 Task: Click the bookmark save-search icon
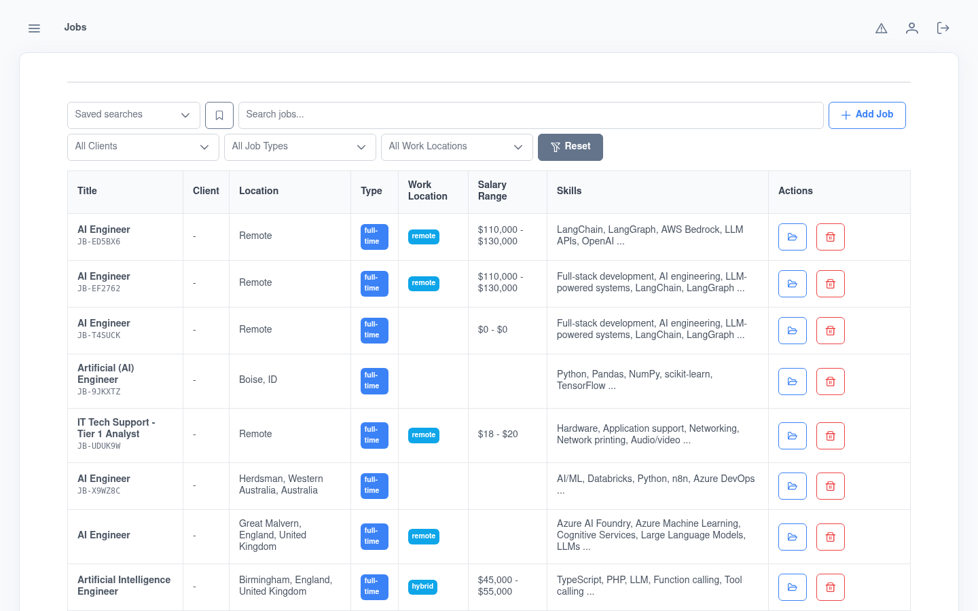[x=219, y=115]
